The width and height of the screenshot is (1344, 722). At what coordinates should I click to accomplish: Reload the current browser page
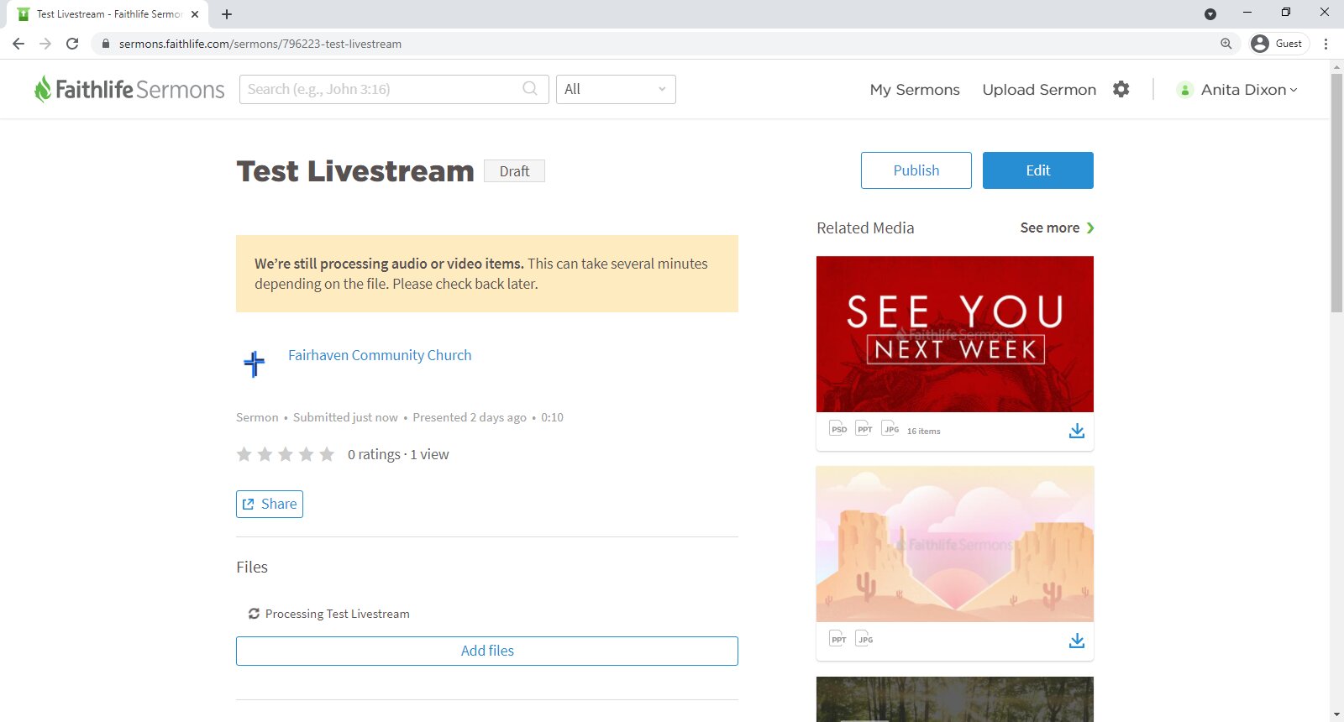click(x=72, y=44)
